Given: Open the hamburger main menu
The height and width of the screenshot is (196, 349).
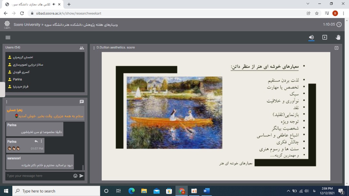Looking at the screenshot, I should tap(8, 37).
